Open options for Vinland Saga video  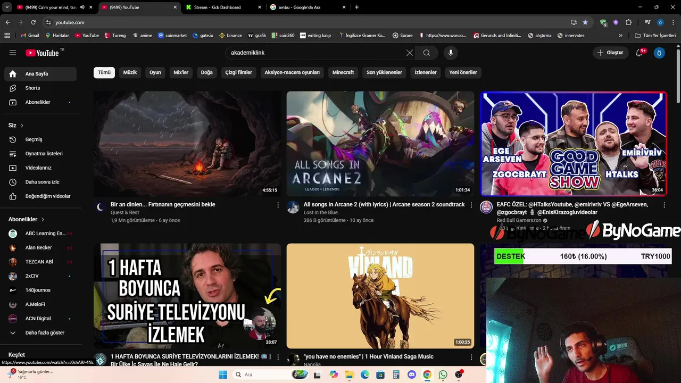(x=471, y=357)
